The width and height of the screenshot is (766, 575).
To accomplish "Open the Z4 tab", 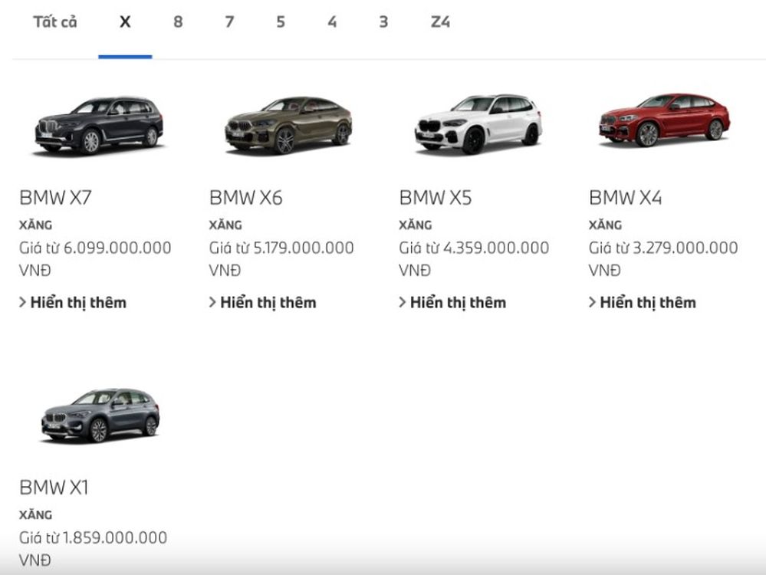I will [x=440, y=22].
